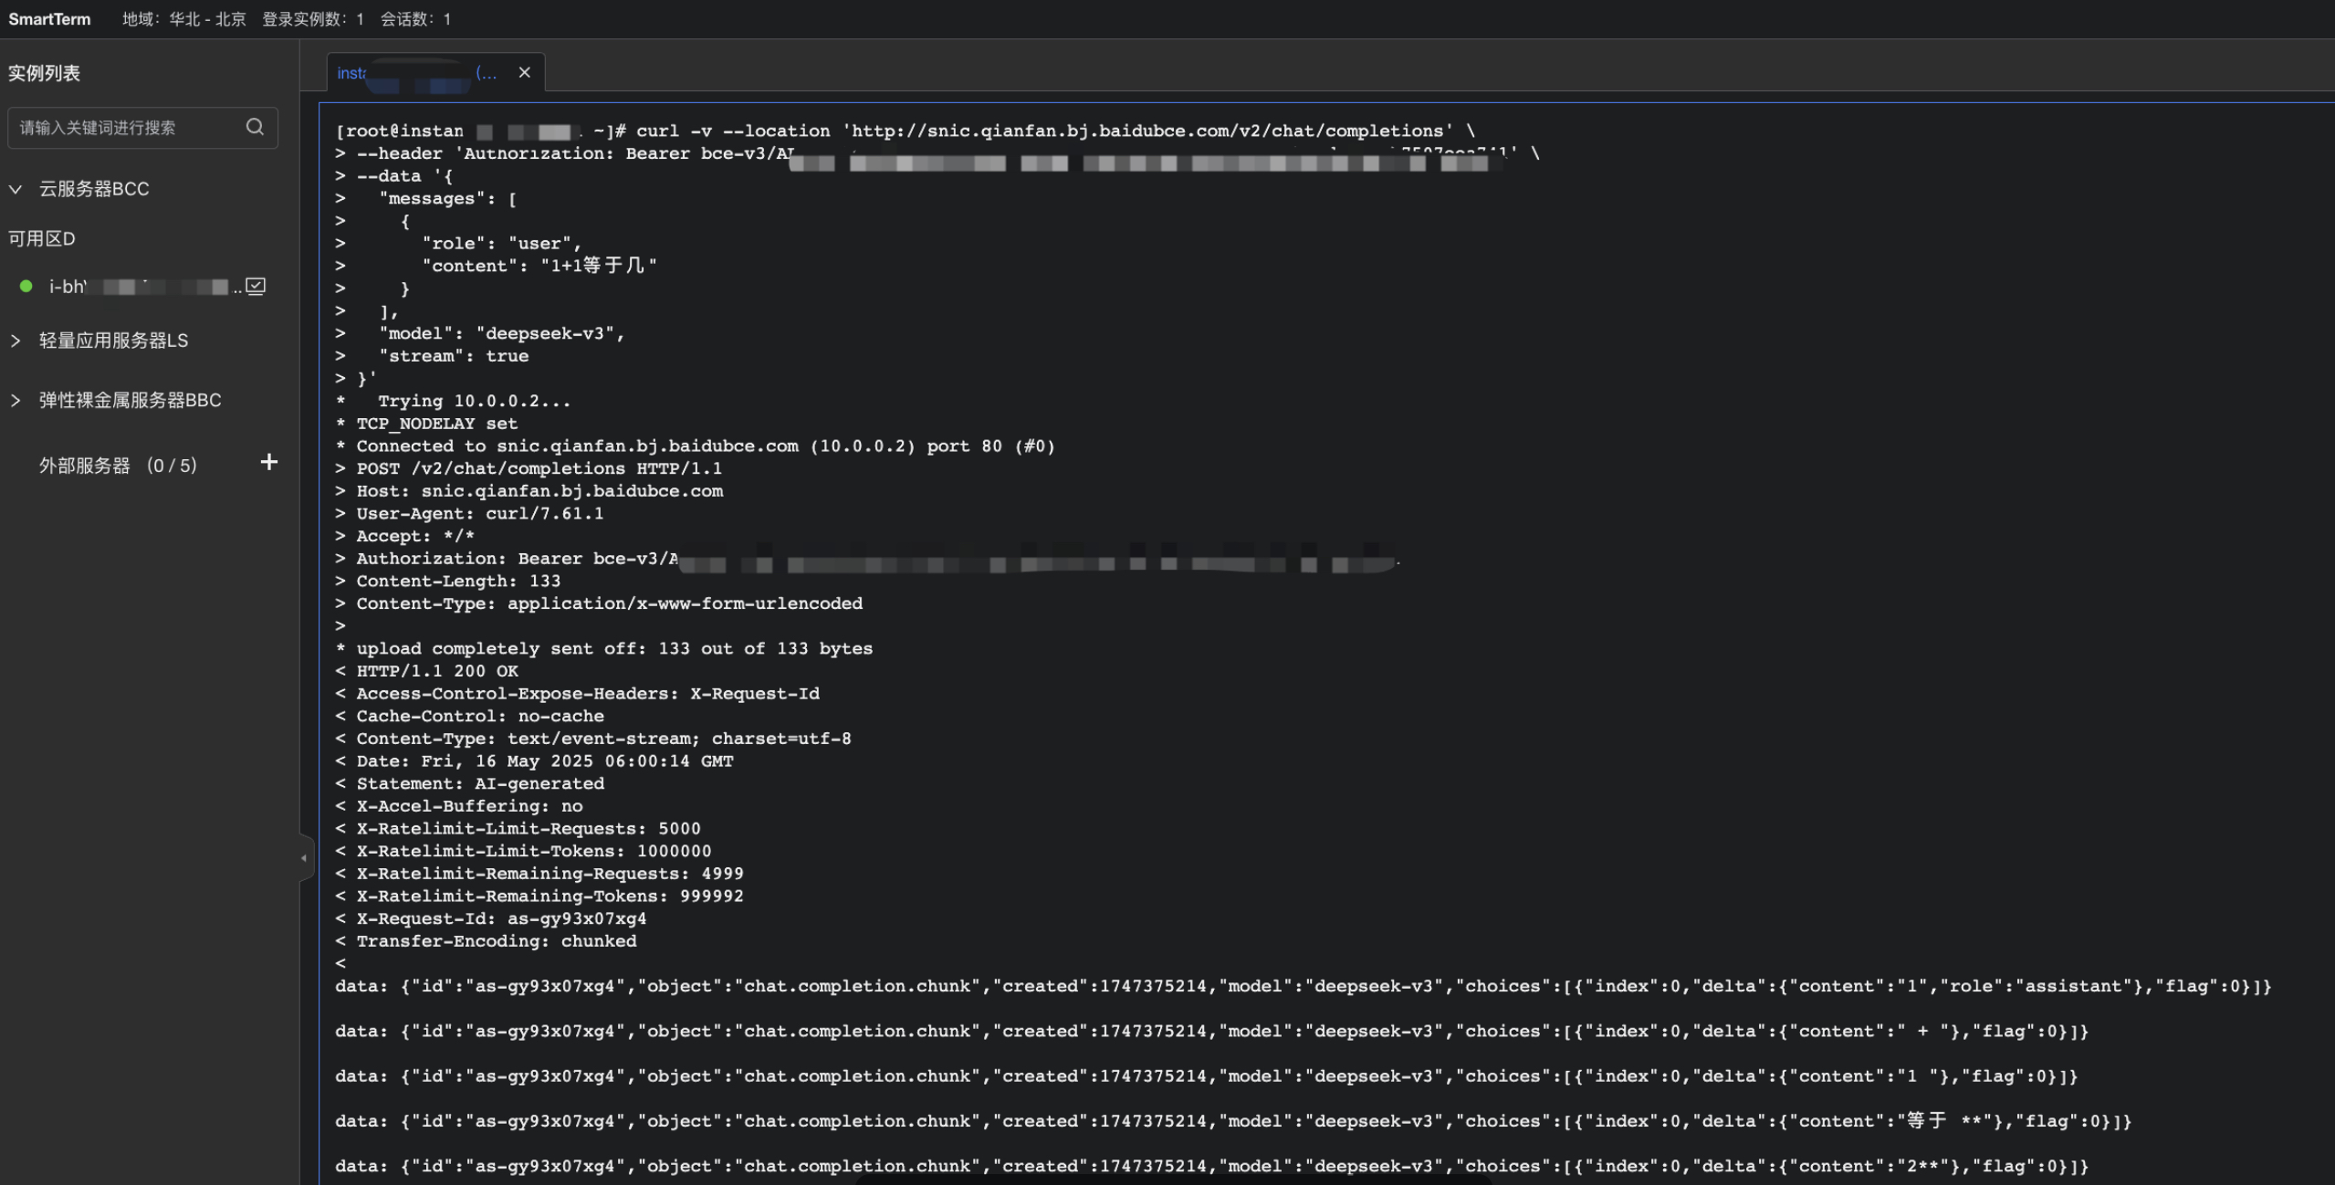
Task: Click the TCP_NODELAY set line
Action: coord(426,424)
